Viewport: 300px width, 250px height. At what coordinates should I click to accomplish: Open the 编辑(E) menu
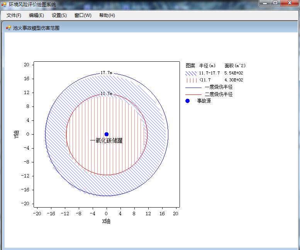point(36,15)
